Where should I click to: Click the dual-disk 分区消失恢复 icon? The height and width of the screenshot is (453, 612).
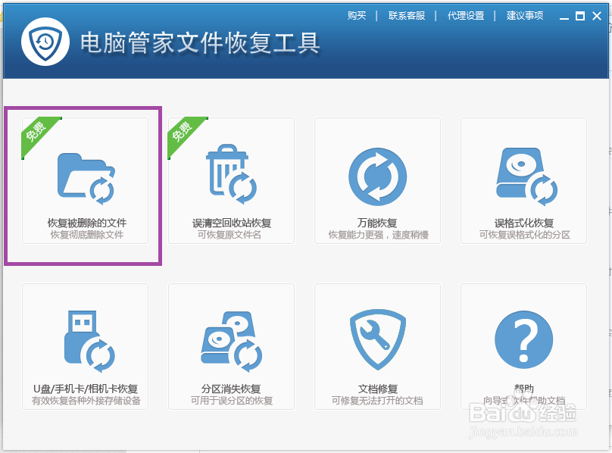[232, 342]
